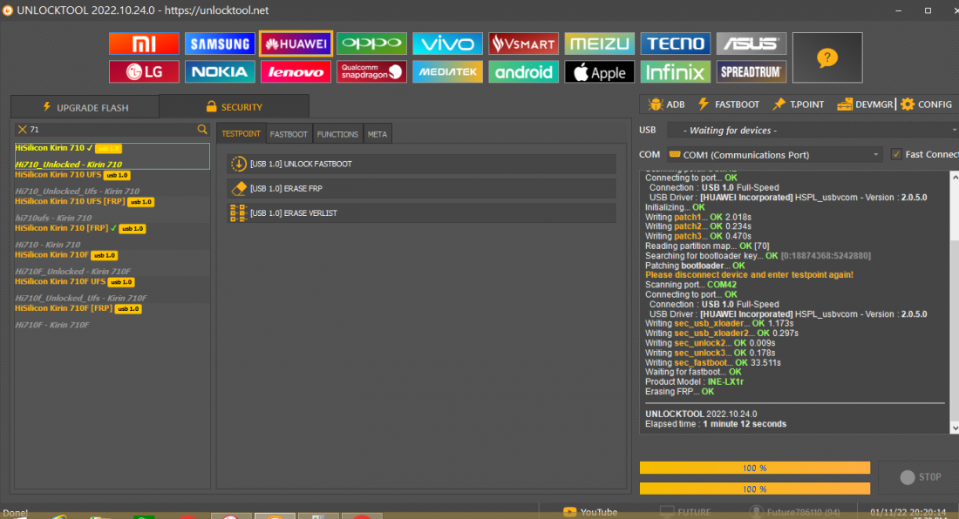Select the Vivo brand icon
Image resolution: width=959 pixels, height=519 pixels.
tap(447, 44)
